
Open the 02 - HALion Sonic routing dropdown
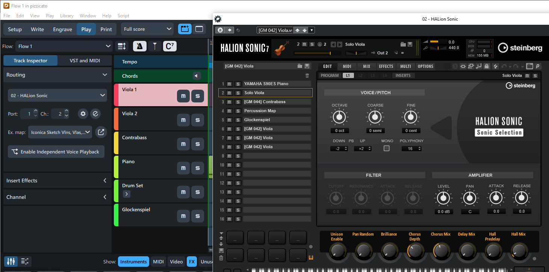[57, 95]
